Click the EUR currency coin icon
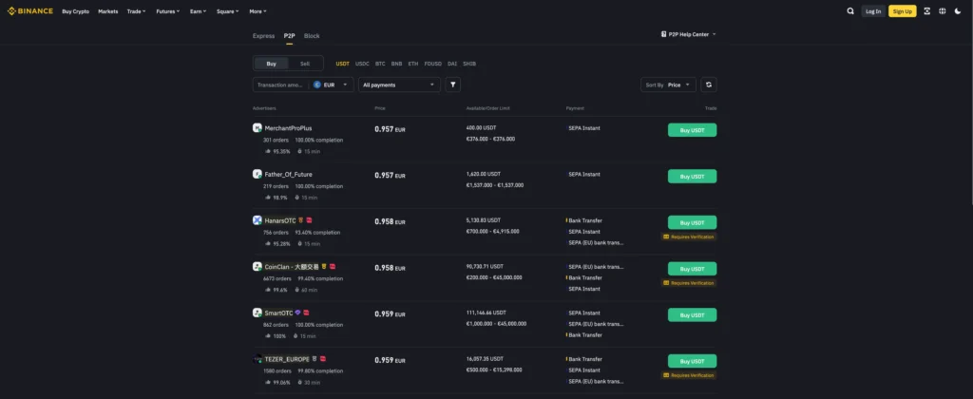Image resolution: width=973 pixels, height=399 pixels. [x=317, y=85]
